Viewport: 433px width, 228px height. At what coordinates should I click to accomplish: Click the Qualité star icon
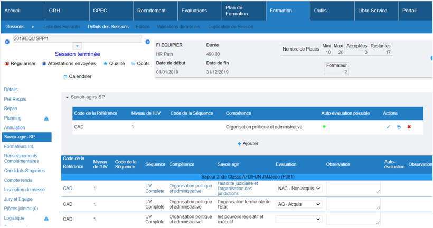click(x=106, y=64)
